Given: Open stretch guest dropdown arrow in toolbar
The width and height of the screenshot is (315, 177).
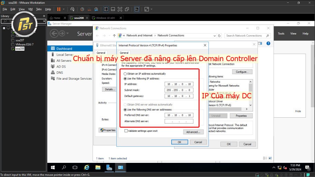Looking at the screenshot, I should [151, 9].
